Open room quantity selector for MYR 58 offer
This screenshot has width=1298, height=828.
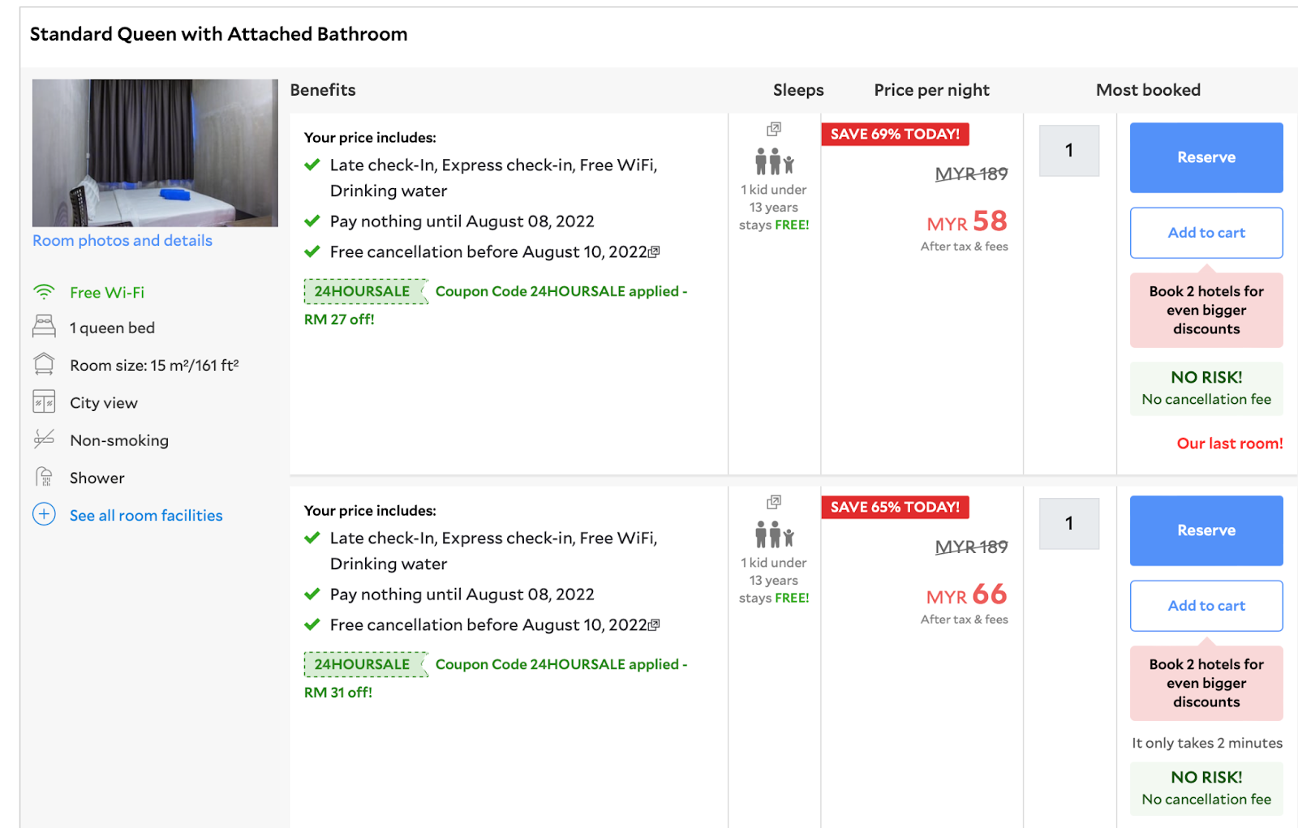(1069, 151)
